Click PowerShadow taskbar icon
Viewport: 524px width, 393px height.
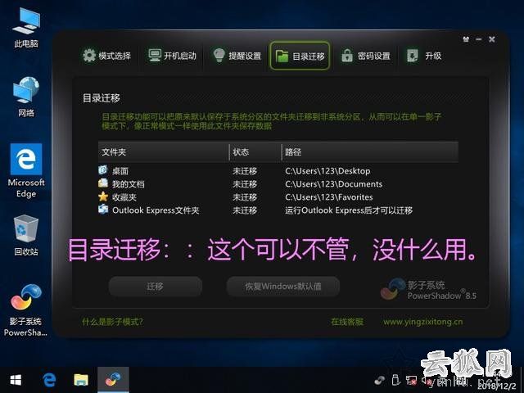point(113,380)
